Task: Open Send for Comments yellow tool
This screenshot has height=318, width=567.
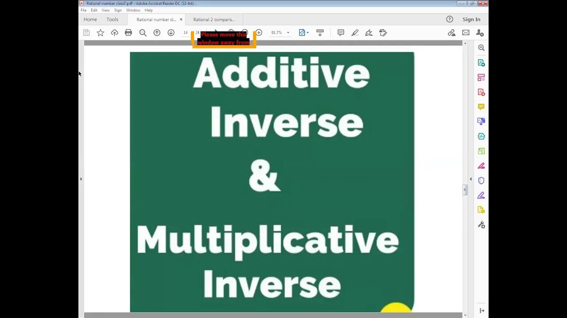Action: tap(481, 210)
